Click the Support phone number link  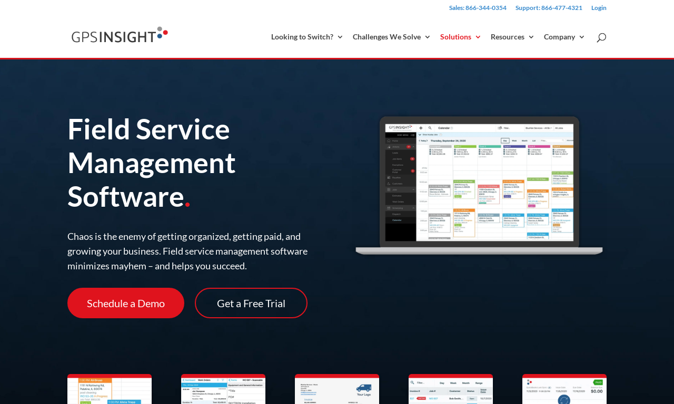point(549,8)
